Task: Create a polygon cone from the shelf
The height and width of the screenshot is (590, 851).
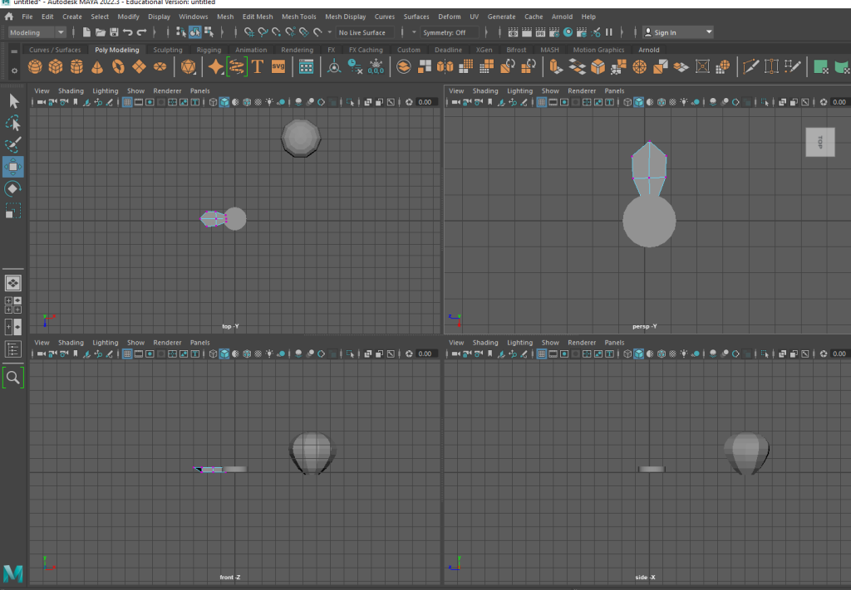Action: click(x=97, y=66)
